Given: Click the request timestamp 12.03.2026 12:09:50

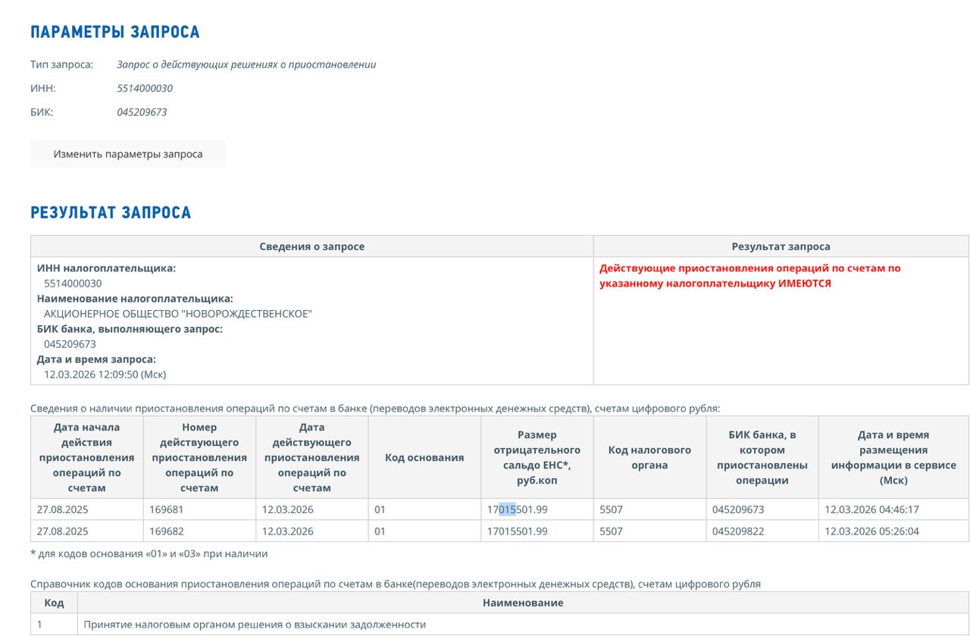Looking at the screenshot, I should pyautogui.click(x=105, y=374).
